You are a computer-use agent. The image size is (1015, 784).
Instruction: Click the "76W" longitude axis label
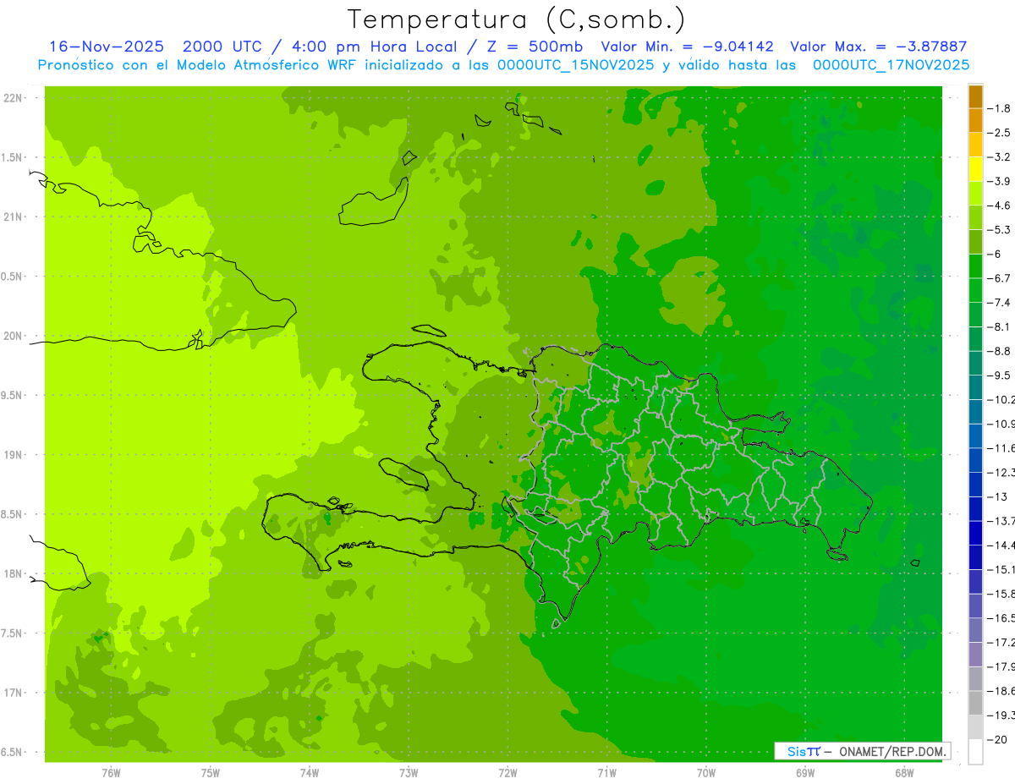[x=111, y=773]
